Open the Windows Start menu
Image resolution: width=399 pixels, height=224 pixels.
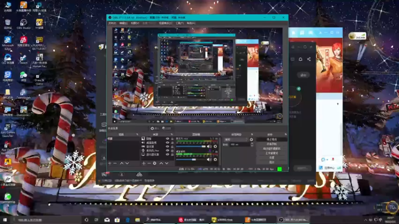(5, 220)
